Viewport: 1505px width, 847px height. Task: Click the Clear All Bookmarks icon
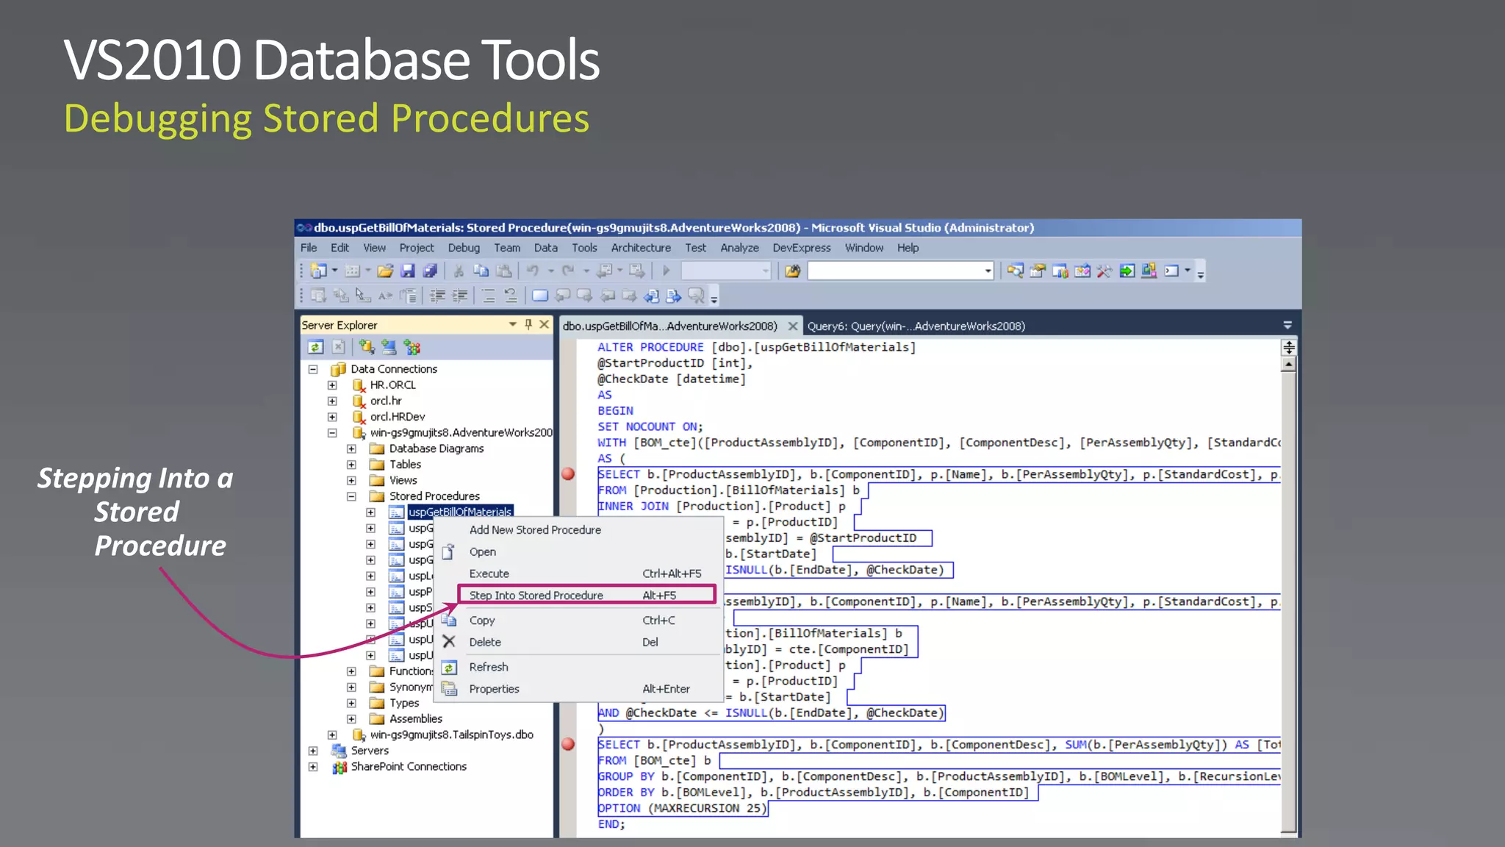(696, 296)
